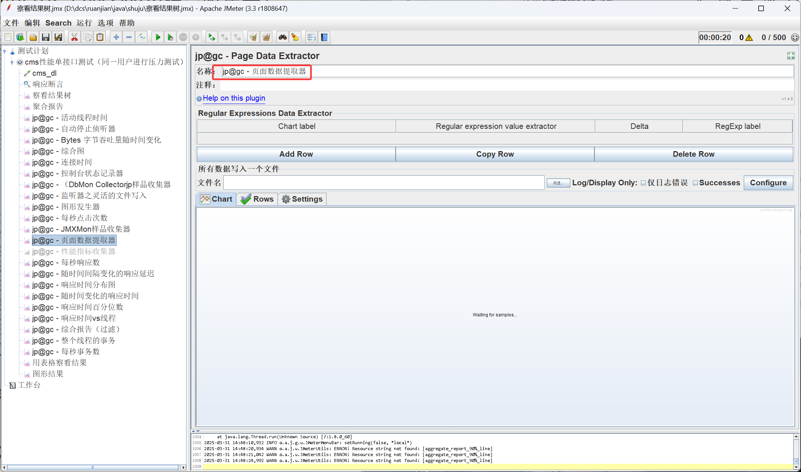
Task: Enable the 仅日志错误 checkbox
Action: click(x=643, y=183)
